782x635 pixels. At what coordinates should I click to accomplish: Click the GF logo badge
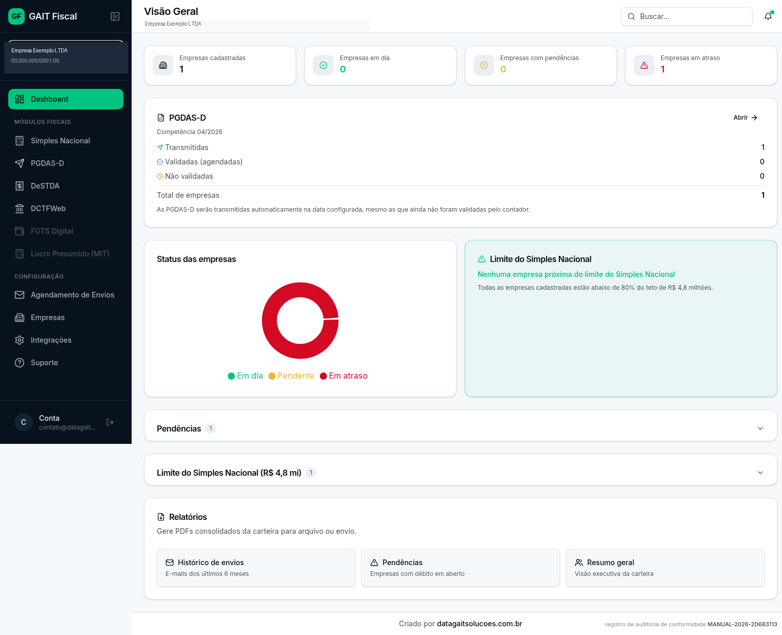tap(16, 16)
